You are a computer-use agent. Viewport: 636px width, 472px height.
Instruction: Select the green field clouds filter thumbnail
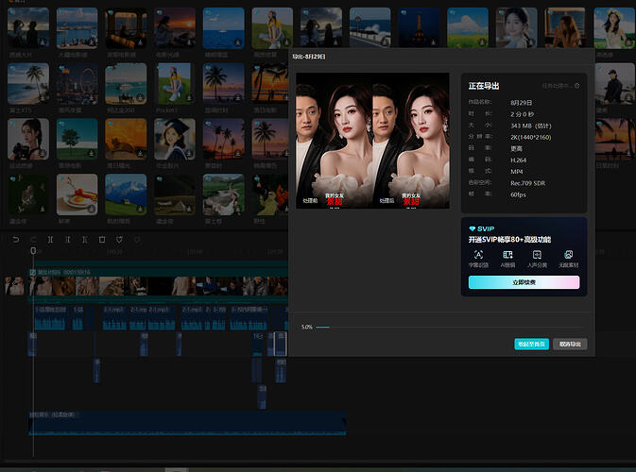pyautogui.click(x=468, y=28)
